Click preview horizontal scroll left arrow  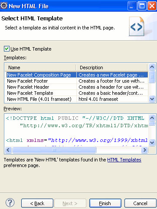coord(8,150)
